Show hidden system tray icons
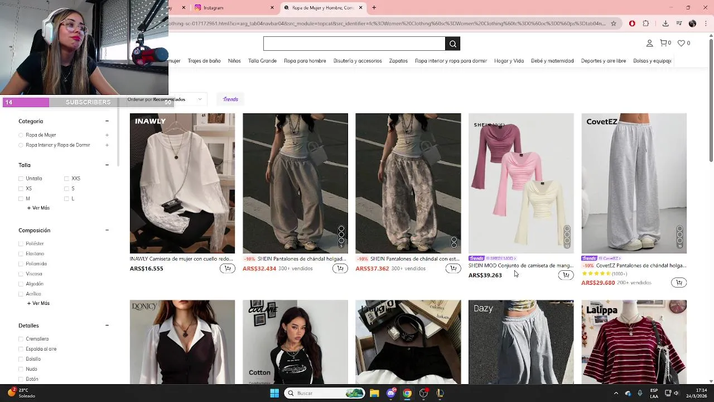 click(x=616, y=393)
